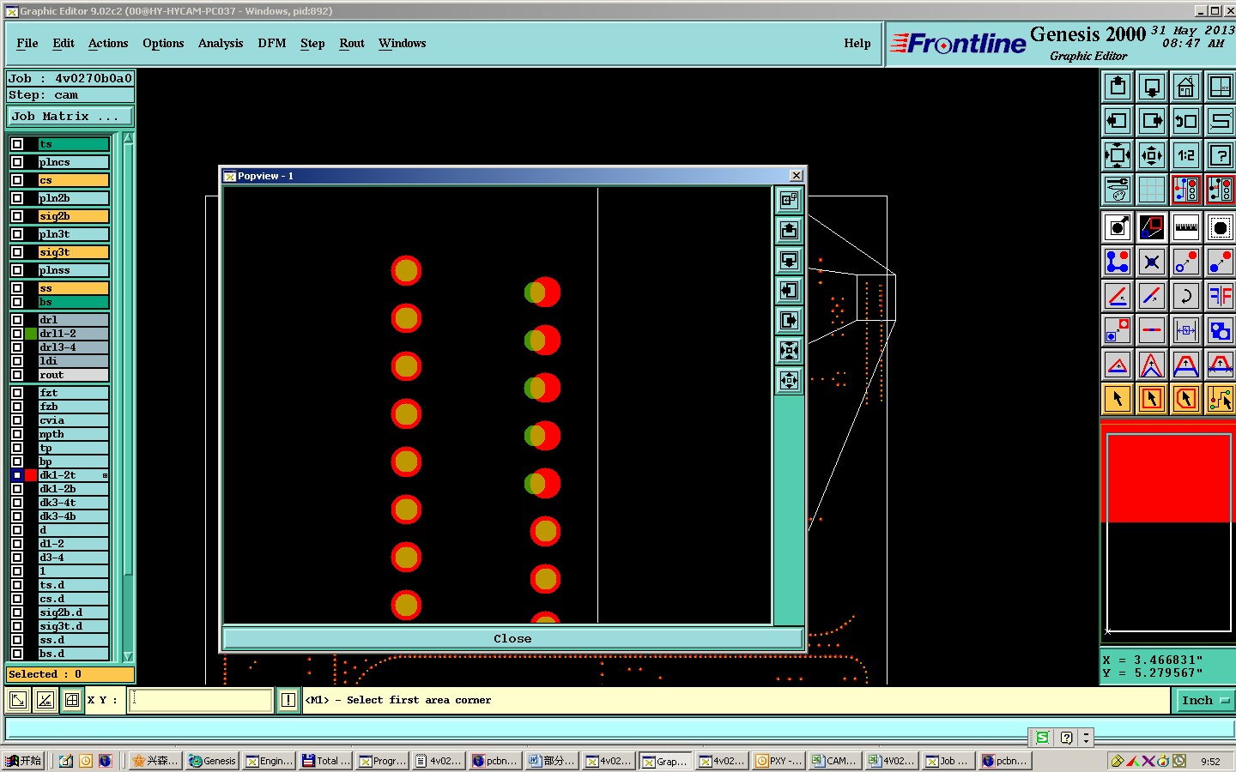Click layer list scroll up arrow
This screenshot has height=772, width=1236.
129,138
